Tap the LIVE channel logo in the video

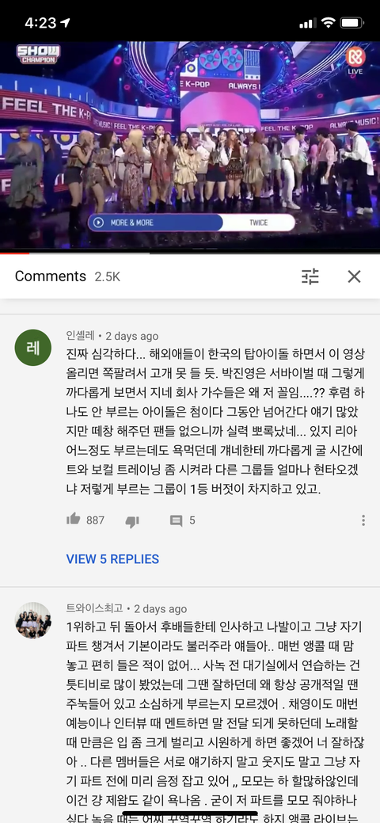[355, 61]
